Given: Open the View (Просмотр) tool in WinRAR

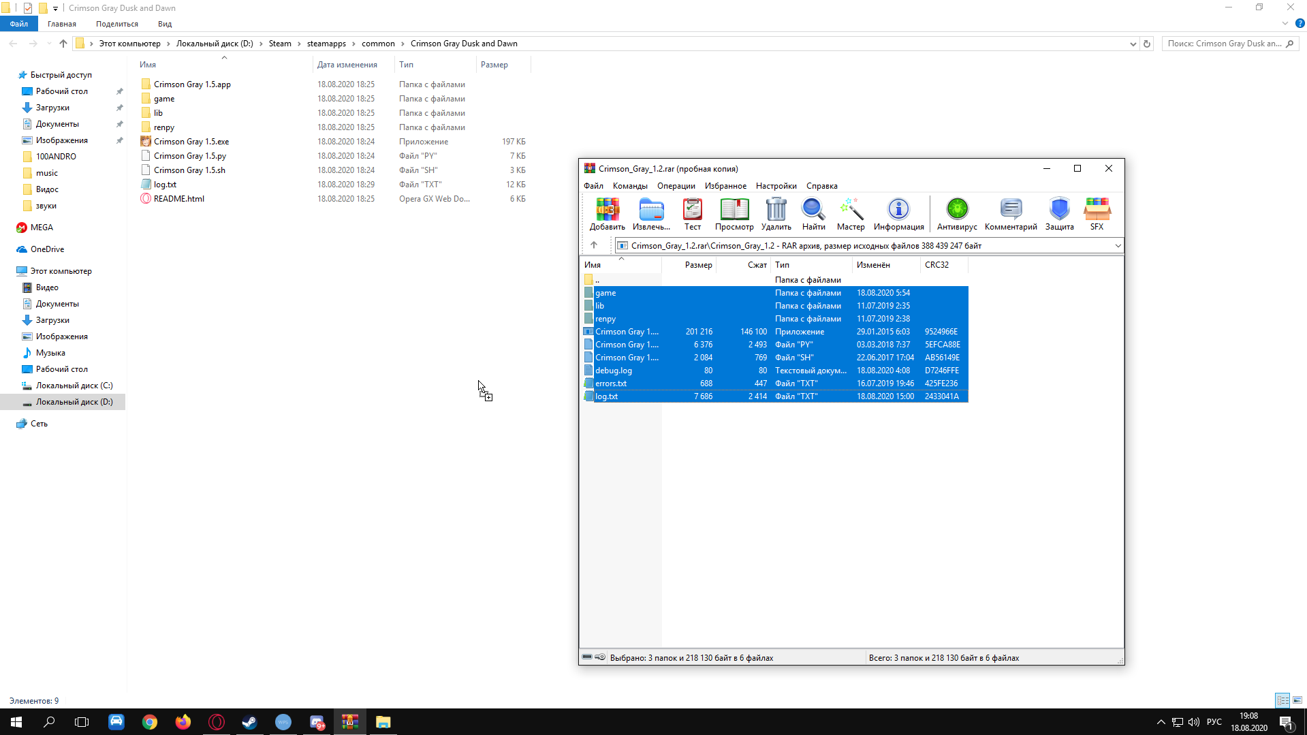Looking at the screenshot, I should pyautogui.click(x=734, y=214).
